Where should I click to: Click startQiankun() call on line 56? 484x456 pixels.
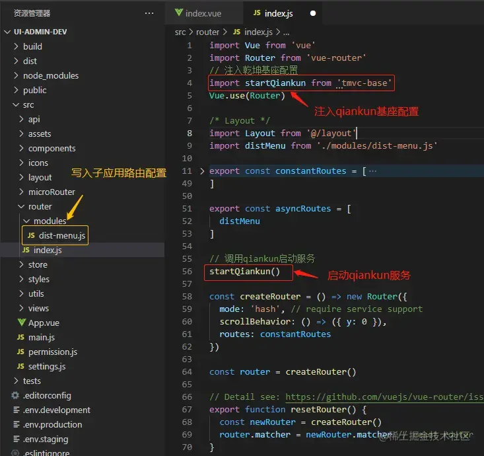tap(244, 271)
